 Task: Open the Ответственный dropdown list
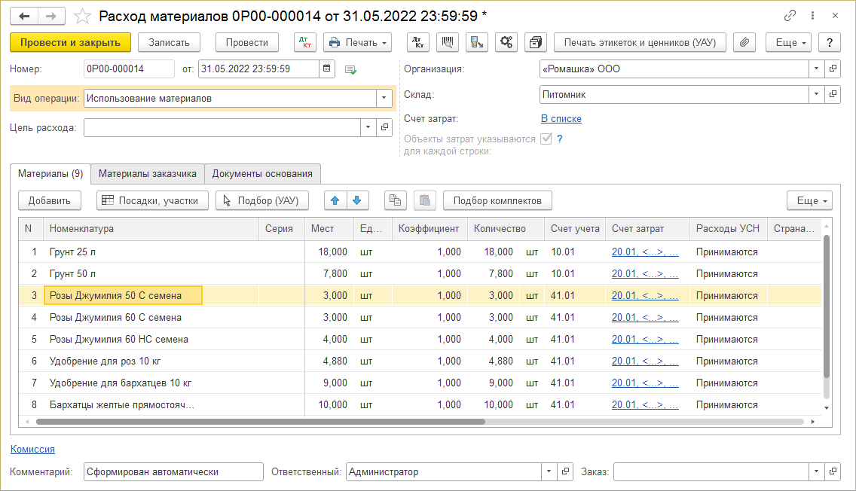click(x=549, y=472)
